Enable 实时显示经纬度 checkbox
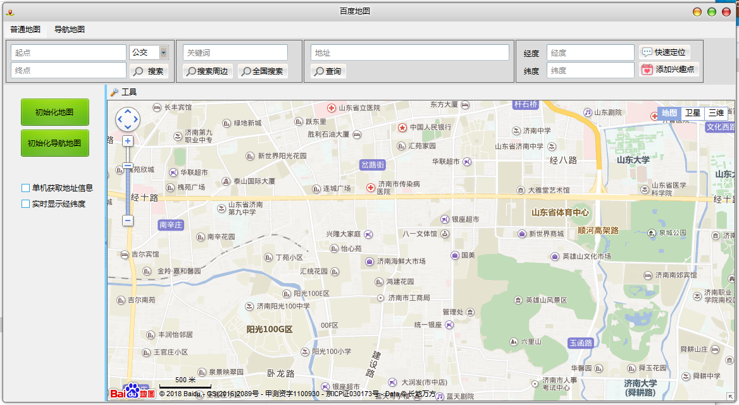This screenshot has width=739, height=405. coord(26,203)
